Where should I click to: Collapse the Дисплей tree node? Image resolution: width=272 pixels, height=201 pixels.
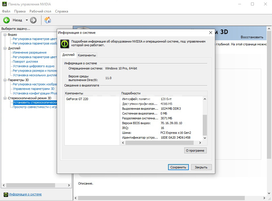point(5,48)
